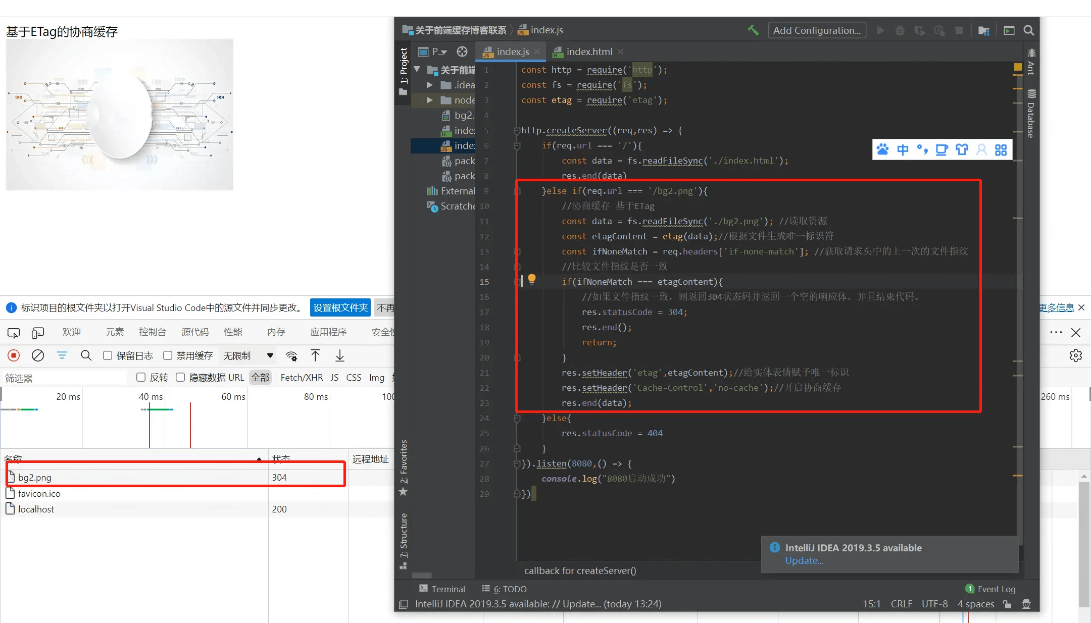The image size is (1091, 623).
Task: Click the IntelliJ search everywhere magnifier
Action: 1028,30
